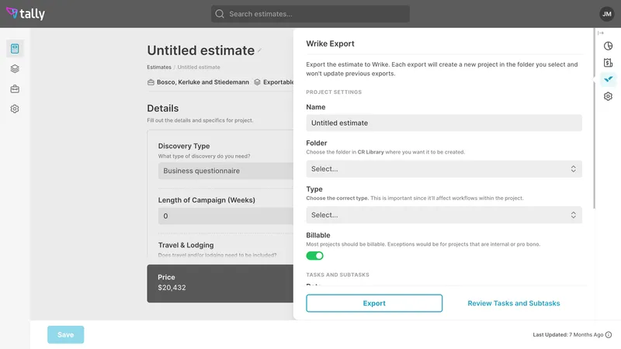Click the pencil icon beside Untitled estimate title

[259, 50]
